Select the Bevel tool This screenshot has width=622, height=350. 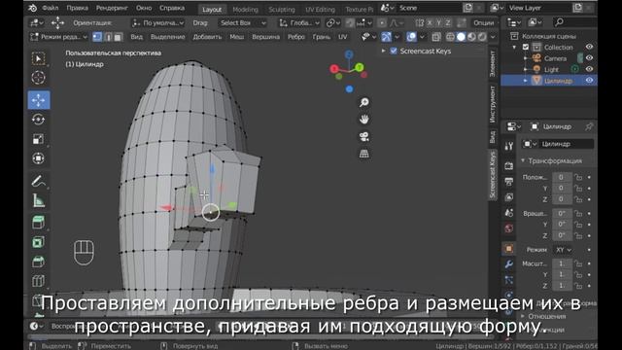(x=39, y=262)
